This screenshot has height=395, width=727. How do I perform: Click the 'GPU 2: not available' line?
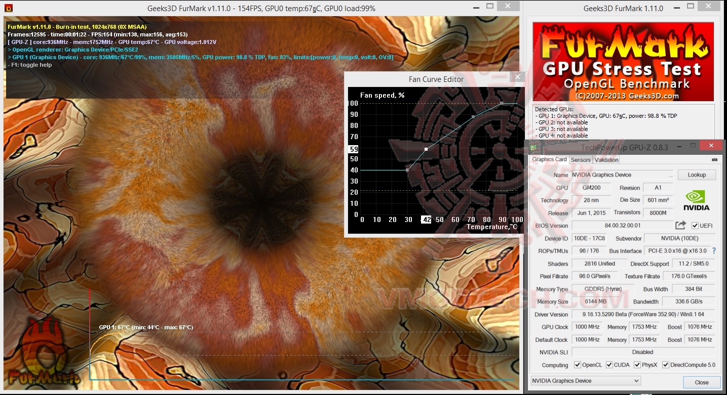tap(563, 122)
